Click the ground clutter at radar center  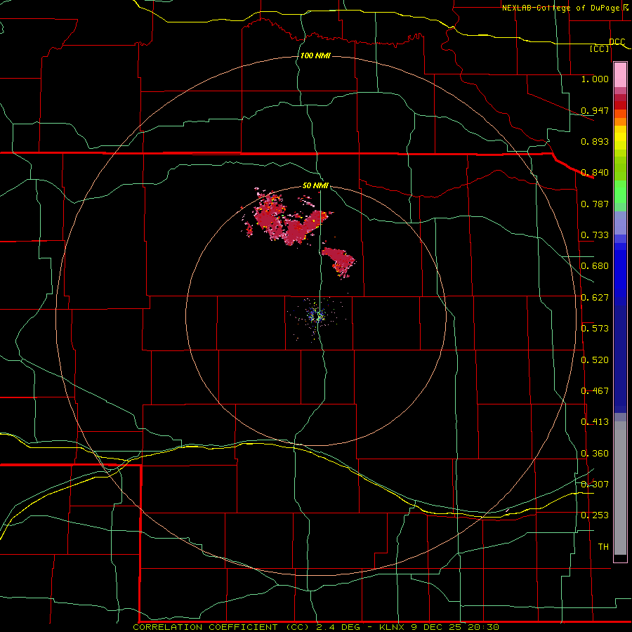(317, 315)
